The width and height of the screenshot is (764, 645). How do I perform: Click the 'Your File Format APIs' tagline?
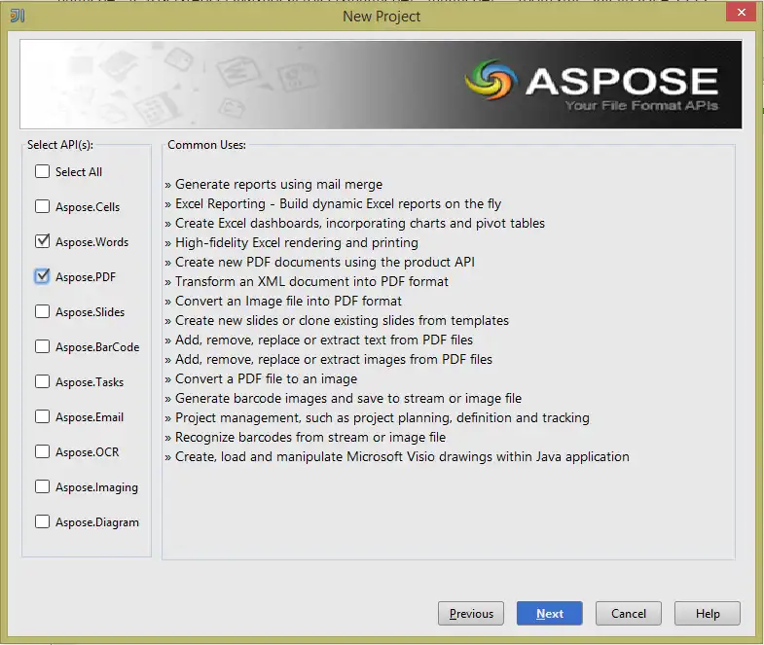[641, 106]
